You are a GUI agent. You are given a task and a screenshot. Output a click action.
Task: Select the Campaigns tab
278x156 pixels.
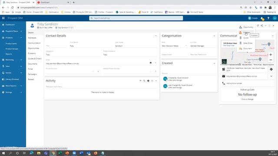(33, 74)
